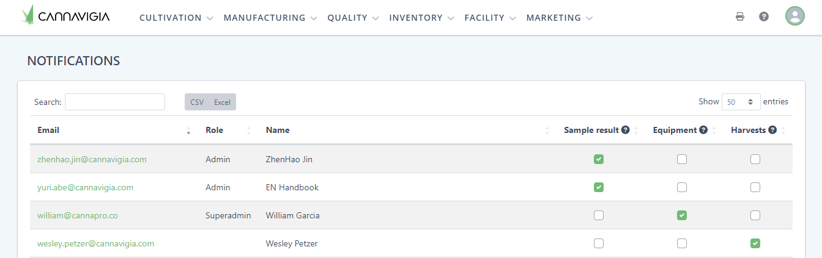Viewport: 822px width, 258px height.
Task: Export the table as CSV
Action: pyautogui.click(x=197, y=102)
